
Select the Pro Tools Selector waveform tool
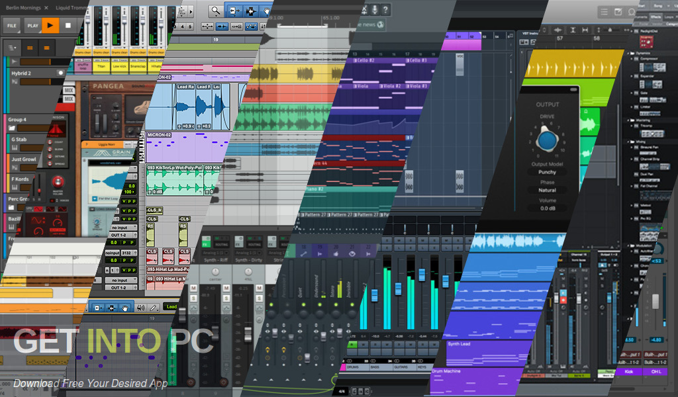pyautogui.click(x=250, y=11)
